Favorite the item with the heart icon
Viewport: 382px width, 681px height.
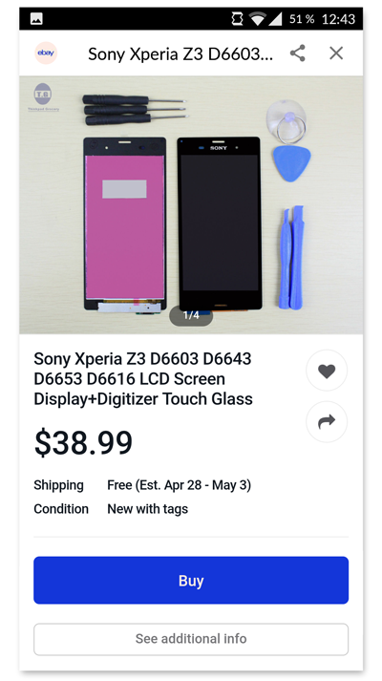coord(327,371)
